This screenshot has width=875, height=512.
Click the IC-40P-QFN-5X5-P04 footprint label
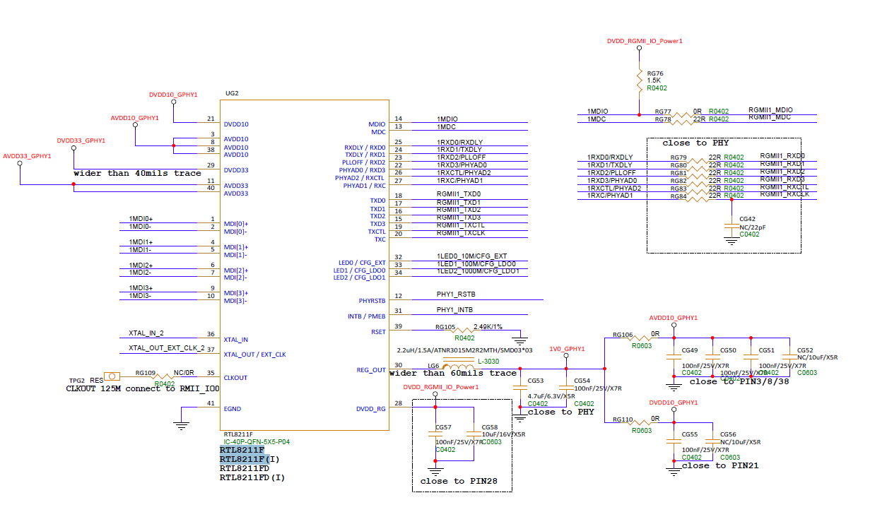(257, 442)
